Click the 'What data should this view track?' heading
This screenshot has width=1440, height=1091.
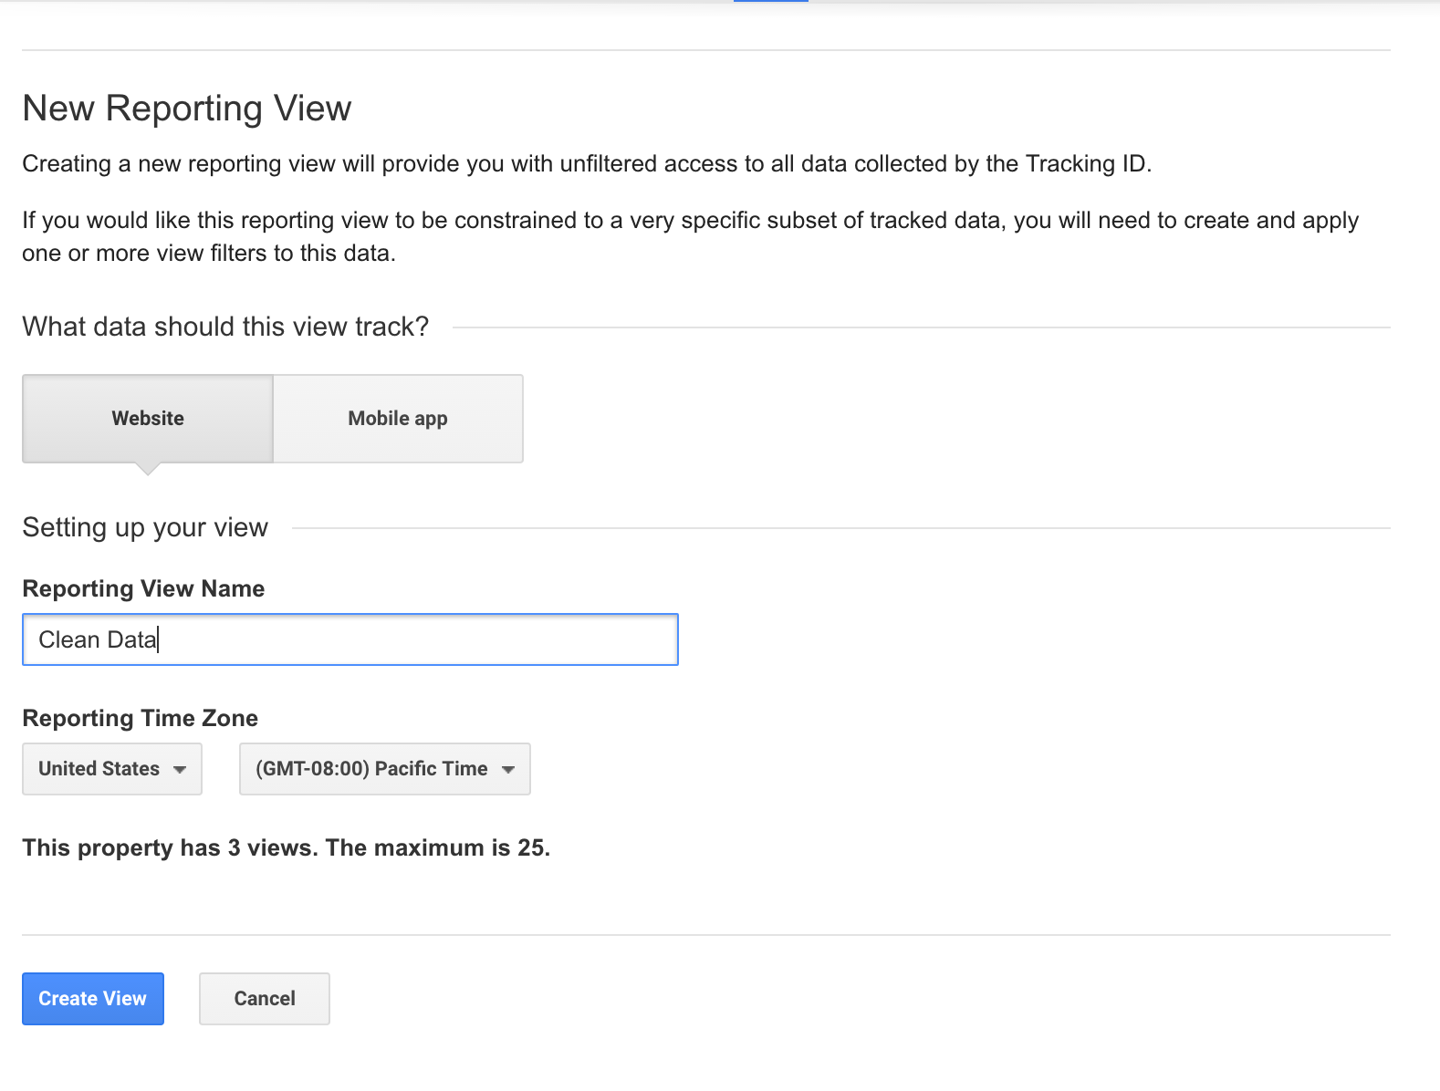225,327
